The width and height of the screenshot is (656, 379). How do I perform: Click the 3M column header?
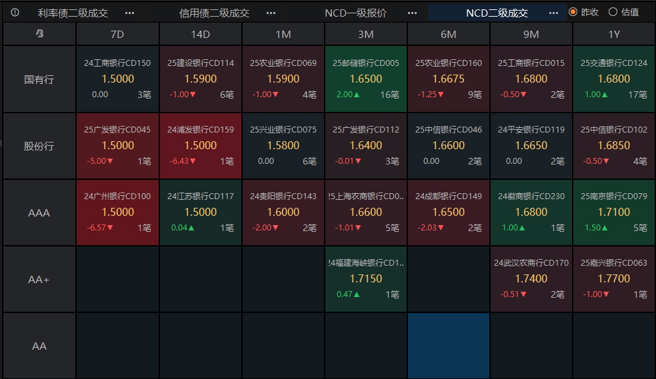point(365,34)
